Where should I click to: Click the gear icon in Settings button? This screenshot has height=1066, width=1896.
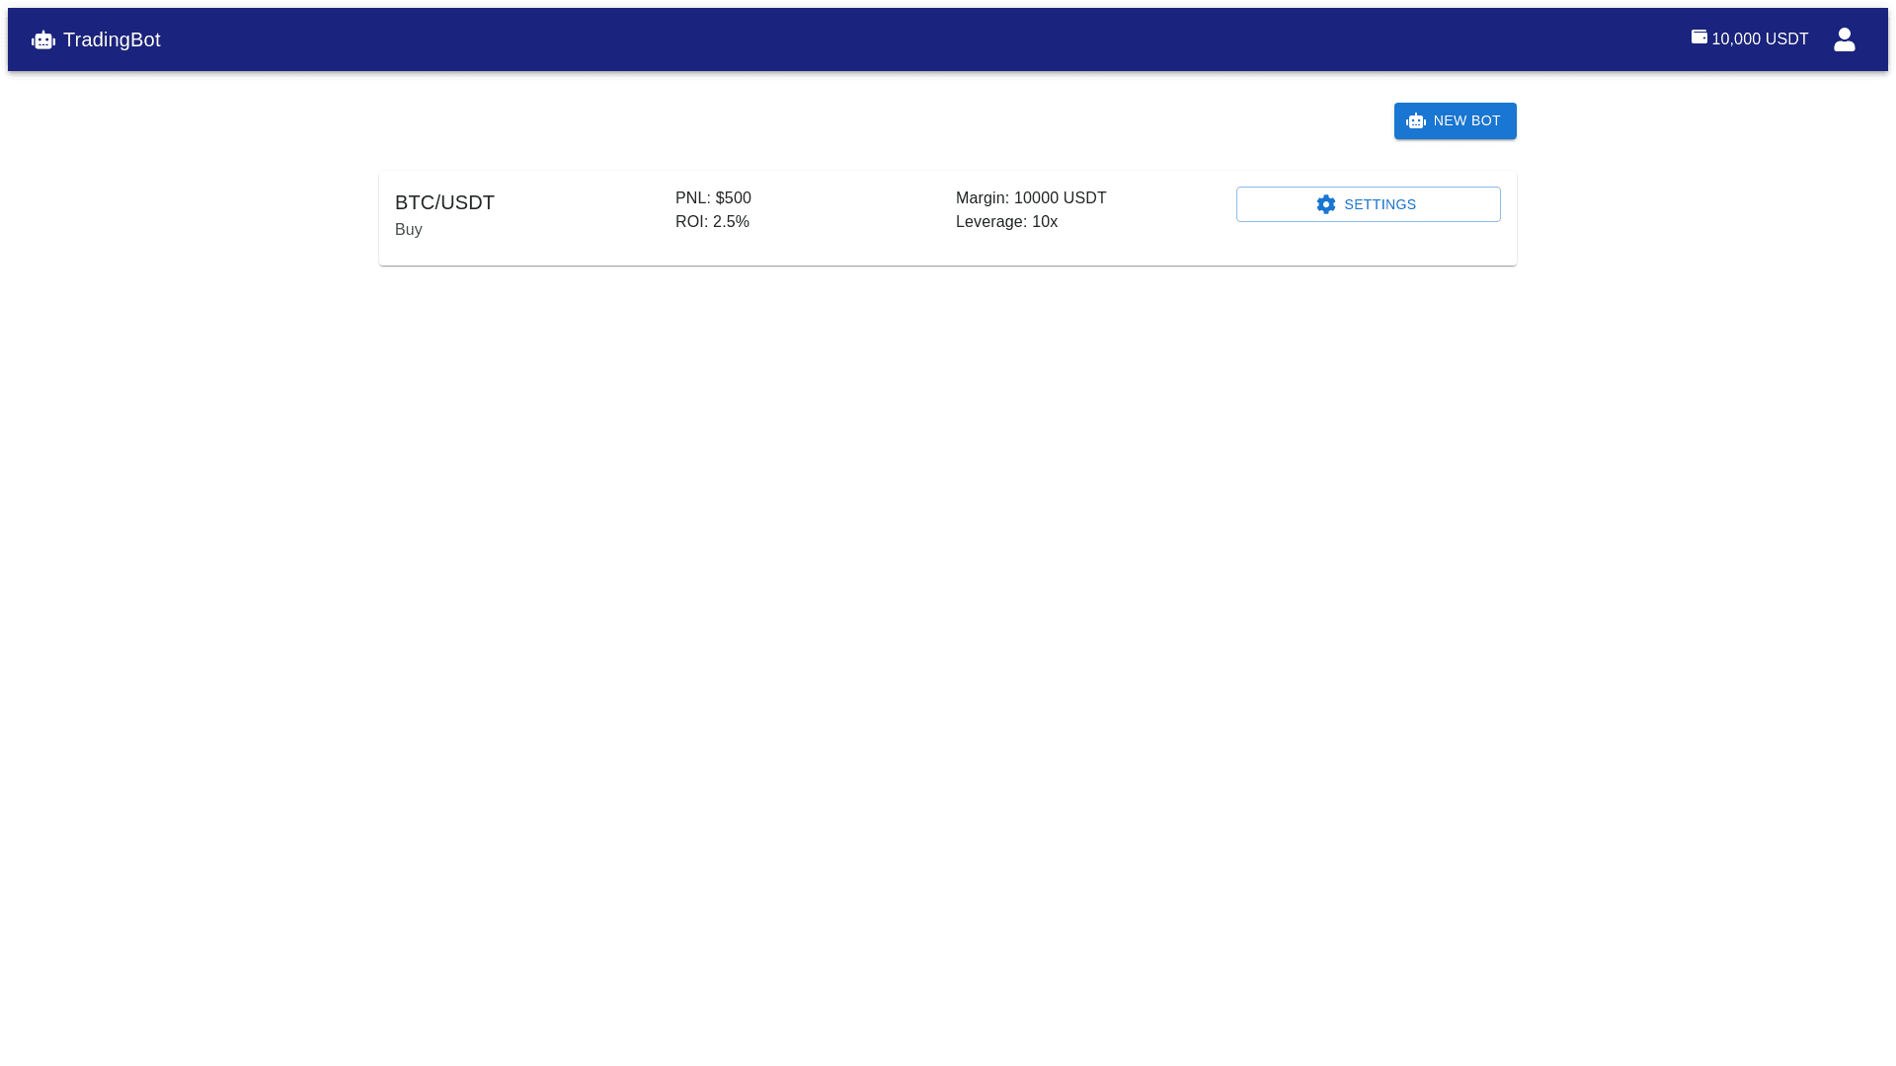pyautogui.click(x=1325, y=204)
